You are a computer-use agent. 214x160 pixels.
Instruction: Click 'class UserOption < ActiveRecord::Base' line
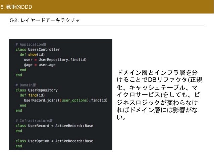point(54,141)
